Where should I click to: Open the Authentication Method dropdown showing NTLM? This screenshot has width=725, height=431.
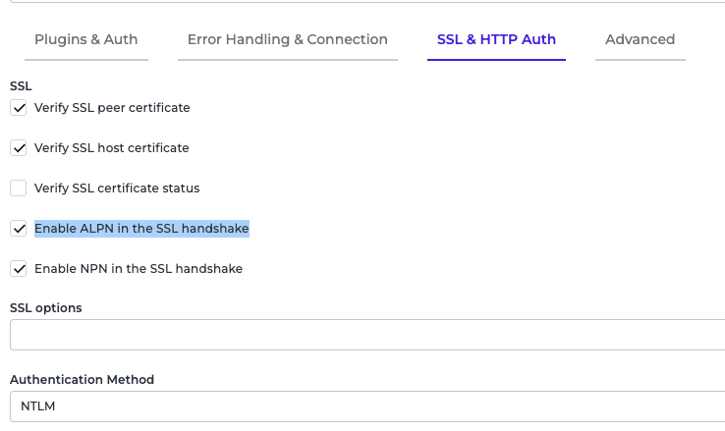click(367, 406)
